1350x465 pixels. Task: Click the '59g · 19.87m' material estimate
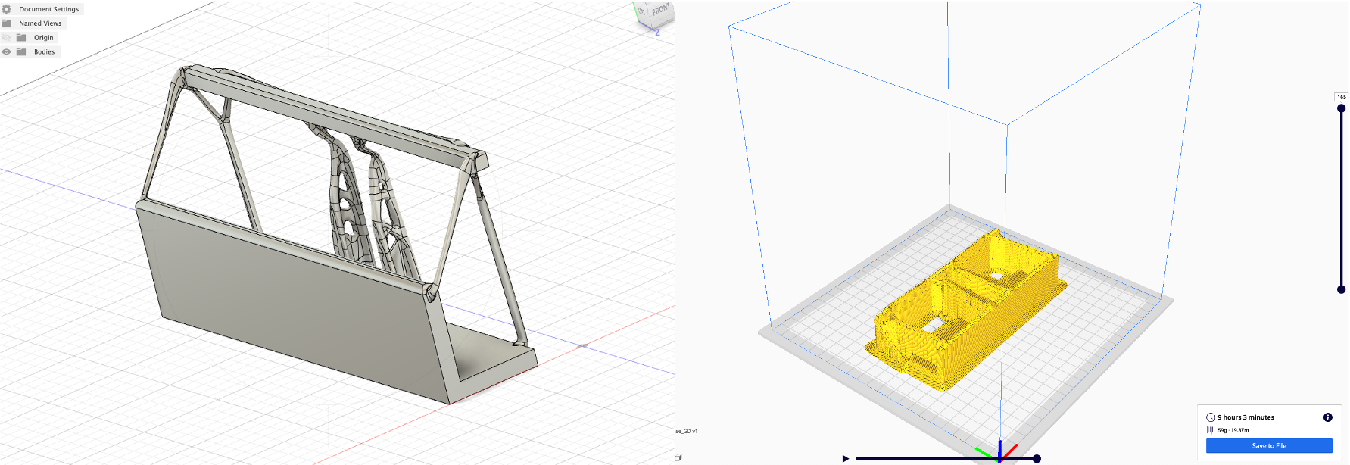[x=1233, y=430]
